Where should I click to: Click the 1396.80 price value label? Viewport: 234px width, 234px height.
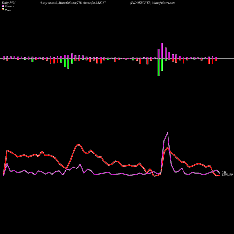pos(227,175)
